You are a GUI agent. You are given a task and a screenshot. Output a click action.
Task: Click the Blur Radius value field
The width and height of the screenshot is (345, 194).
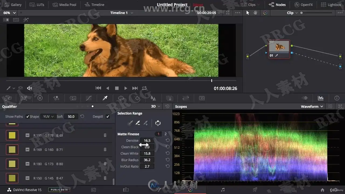tap(147, 160)
